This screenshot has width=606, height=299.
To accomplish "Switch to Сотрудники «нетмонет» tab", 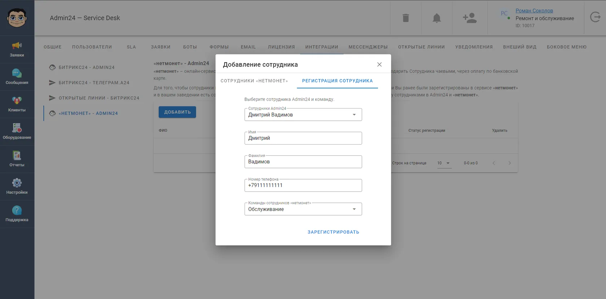I will point(254,81).
